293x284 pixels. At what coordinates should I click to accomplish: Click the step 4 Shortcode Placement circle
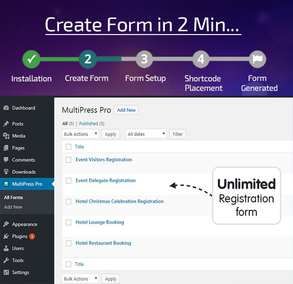[x=201, y=59]
